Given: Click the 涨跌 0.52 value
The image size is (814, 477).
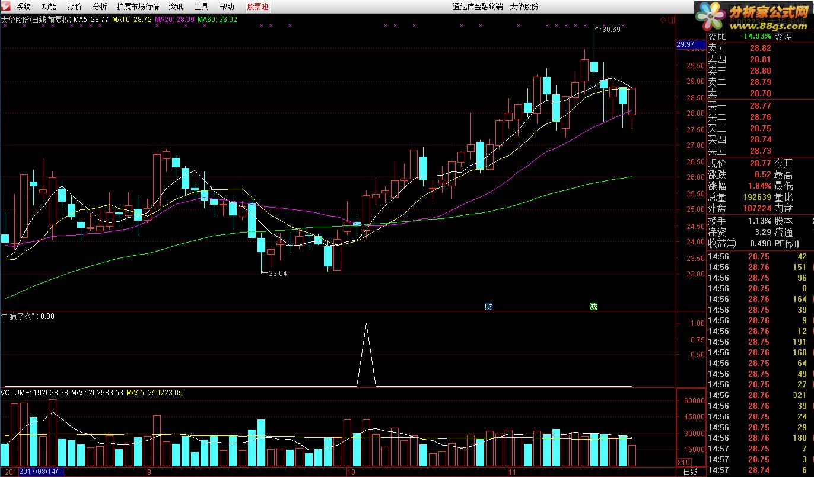Looking at the screenshot, I should pyautogui.click(x=763, y=175).
